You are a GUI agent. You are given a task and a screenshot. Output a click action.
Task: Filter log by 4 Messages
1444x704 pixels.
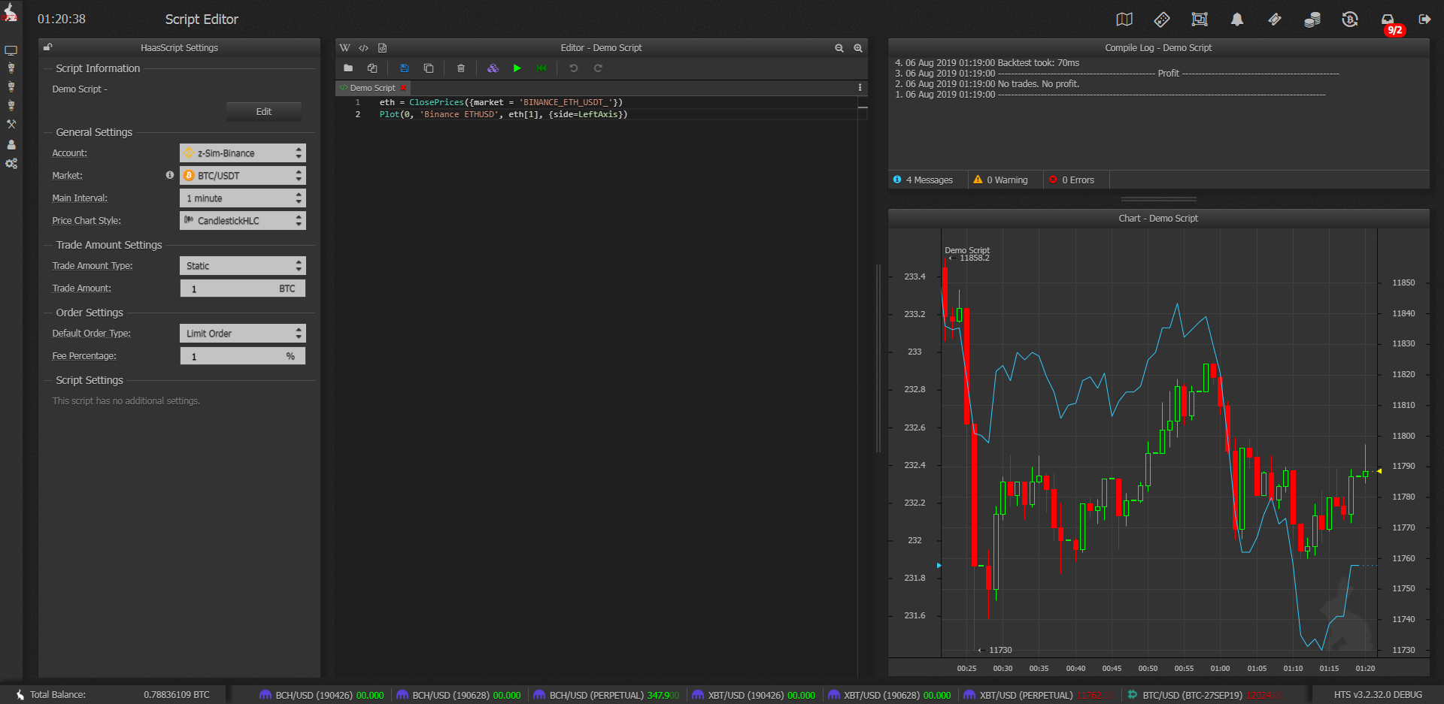(924, 180)
